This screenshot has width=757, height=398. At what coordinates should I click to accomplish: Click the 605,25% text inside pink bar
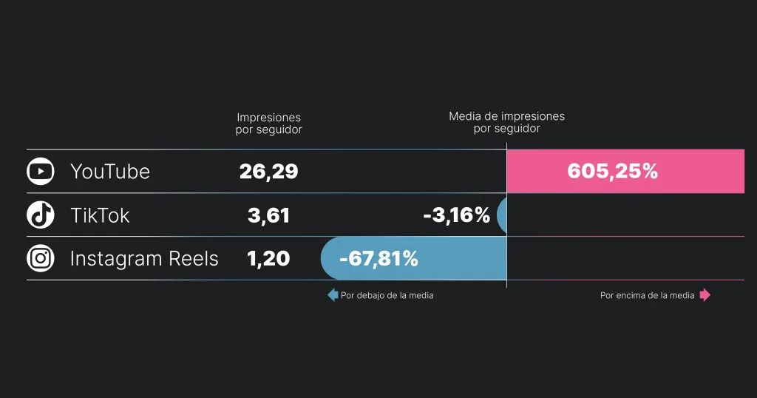613,171
